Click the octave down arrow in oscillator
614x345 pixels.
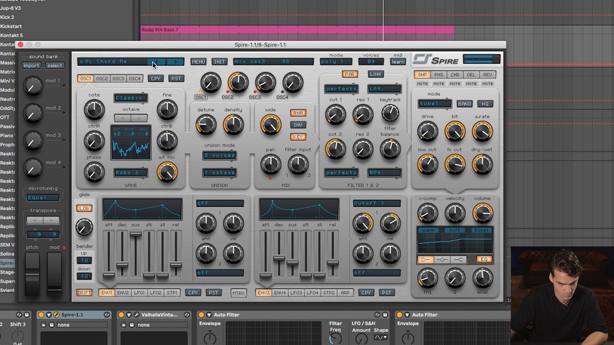(123, 118)
